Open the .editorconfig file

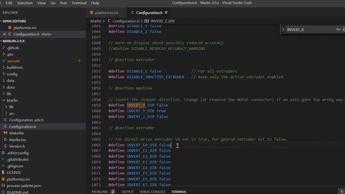pyautogui.click(x=18, y=153)
